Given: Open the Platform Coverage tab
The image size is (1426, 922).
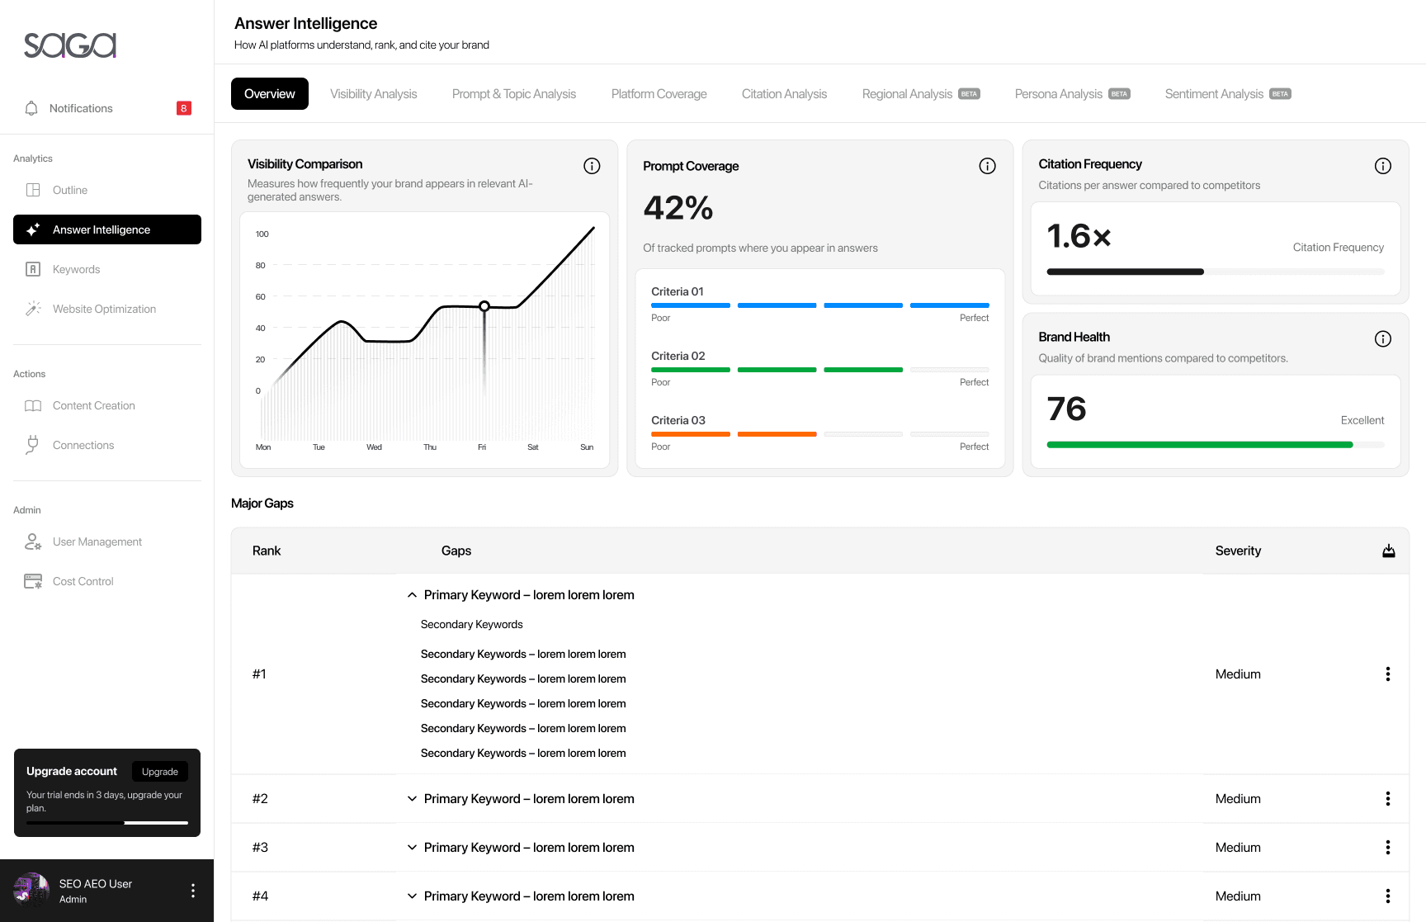Looking at the screenshot, I should (659, 94).
